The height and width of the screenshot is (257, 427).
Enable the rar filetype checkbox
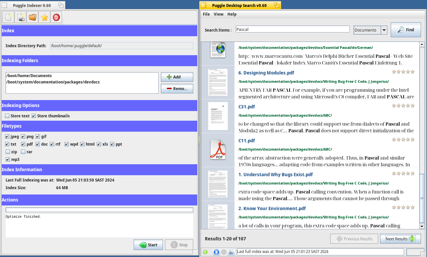coord(23,152)
